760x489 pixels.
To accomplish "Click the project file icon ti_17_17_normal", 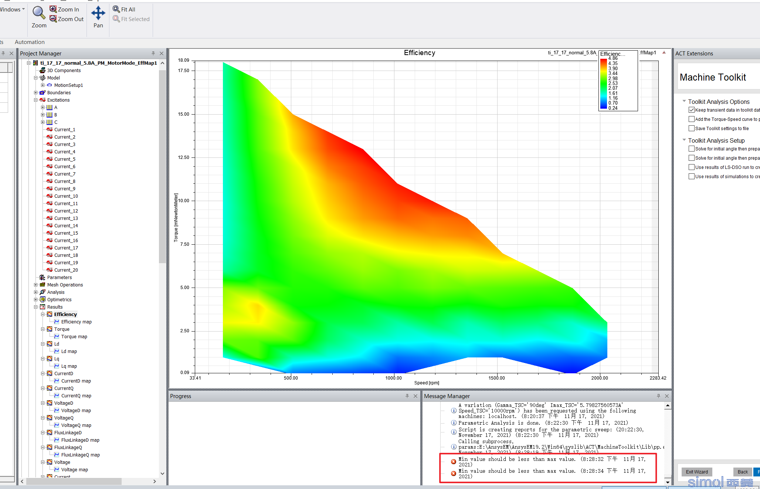I will pos(35,63).
